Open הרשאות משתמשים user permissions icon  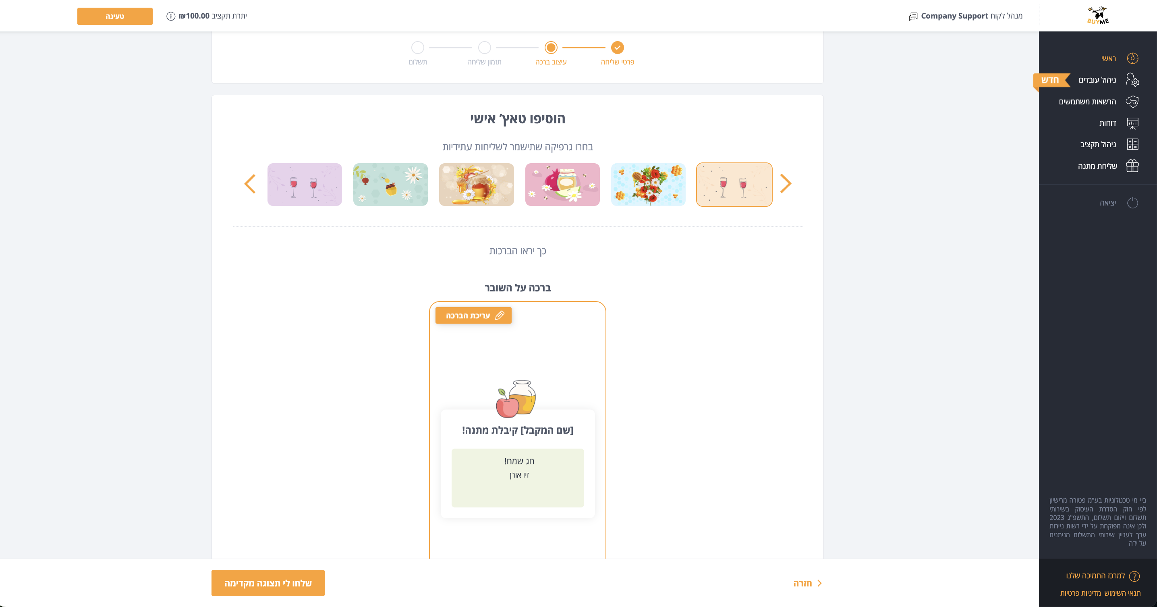[x=1132, y=102]
